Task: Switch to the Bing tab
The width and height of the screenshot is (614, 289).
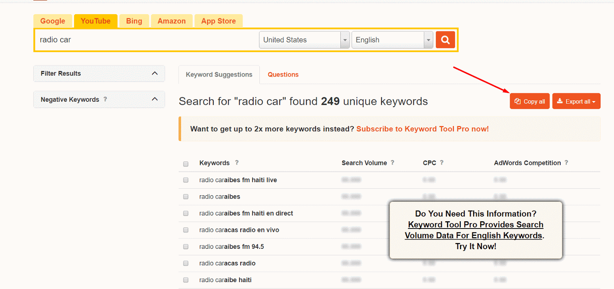Action: 134,21
